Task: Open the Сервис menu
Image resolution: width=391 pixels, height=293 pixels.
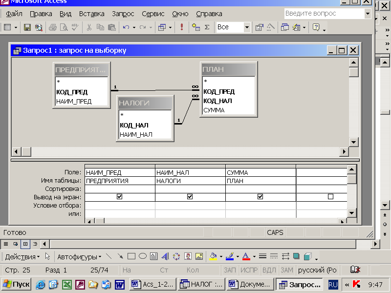Action: click(x=153, y=14)
